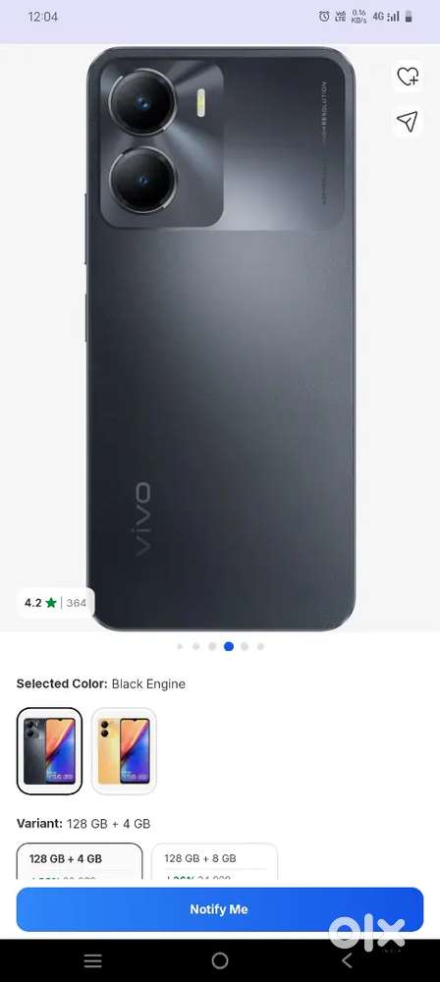The height and width of the screenshot is (982, 440).
Task: Choose the 128 GB + 4 GB variant
Action: [x=79, y=861]
